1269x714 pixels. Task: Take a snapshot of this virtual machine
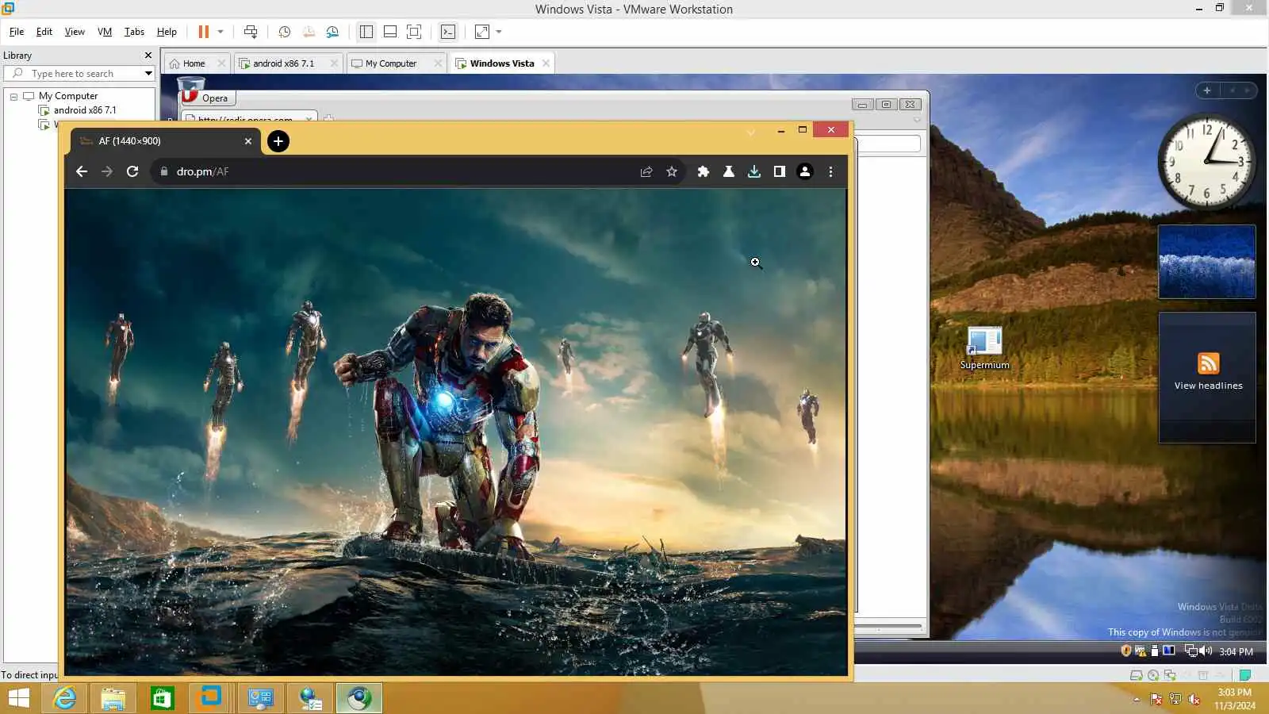pyautogui.click(x=284, y=32)
